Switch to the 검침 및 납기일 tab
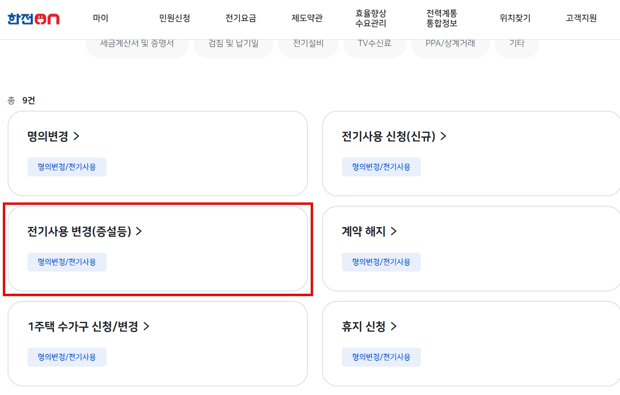Image resolution: width=620 pixels, height=395 pixels. [234, 44]
